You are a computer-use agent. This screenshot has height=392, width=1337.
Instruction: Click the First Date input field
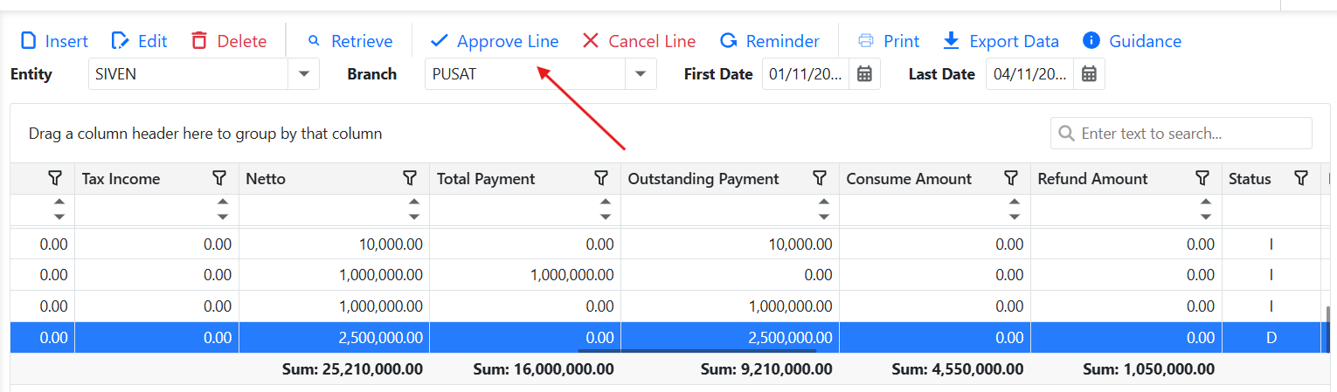coord(806,74)
